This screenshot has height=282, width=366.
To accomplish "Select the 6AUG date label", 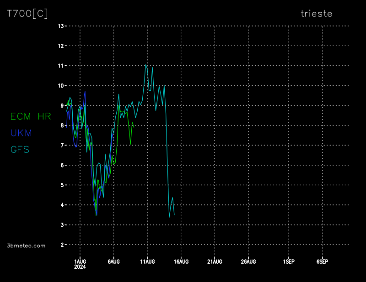I will coord(113,261).
